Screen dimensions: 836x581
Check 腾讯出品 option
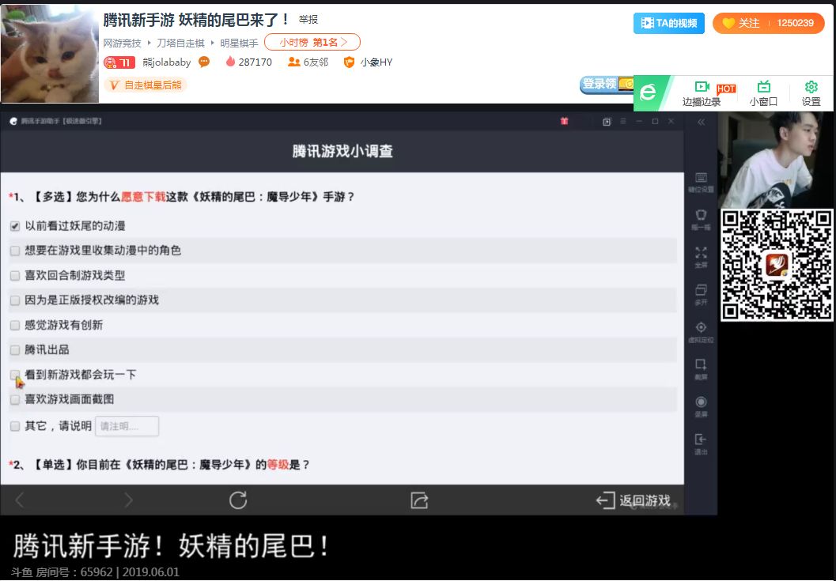pyautogui.click(x=15, y=349)
